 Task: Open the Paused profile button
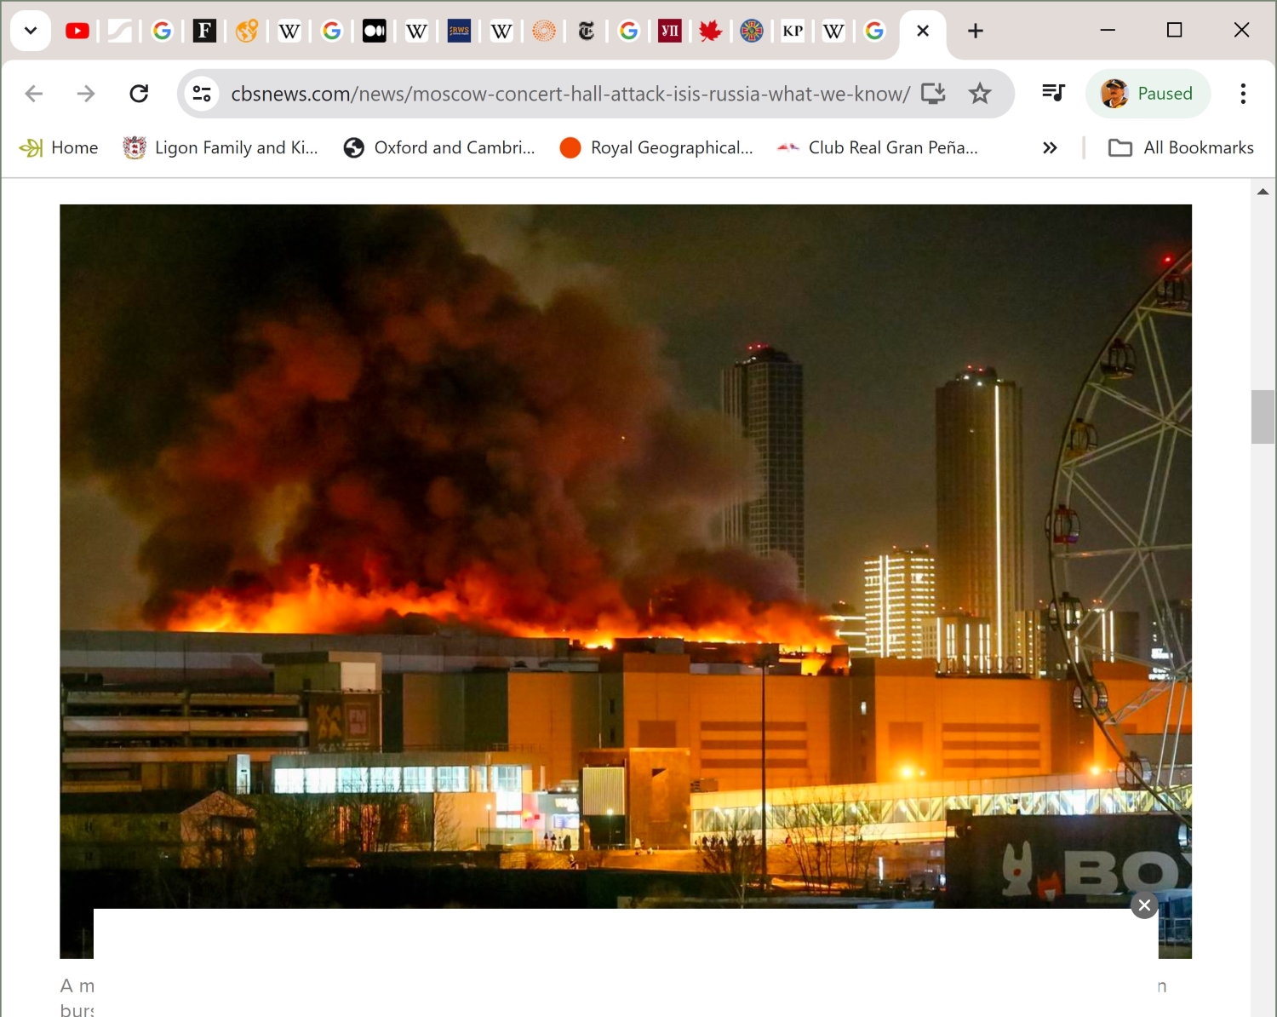1148,94
